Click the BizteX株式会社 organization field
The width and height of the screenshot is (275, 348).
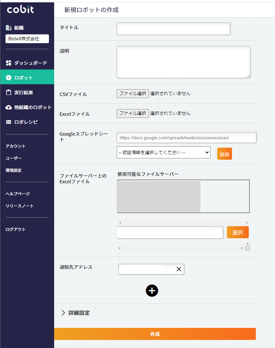point(27,39)
